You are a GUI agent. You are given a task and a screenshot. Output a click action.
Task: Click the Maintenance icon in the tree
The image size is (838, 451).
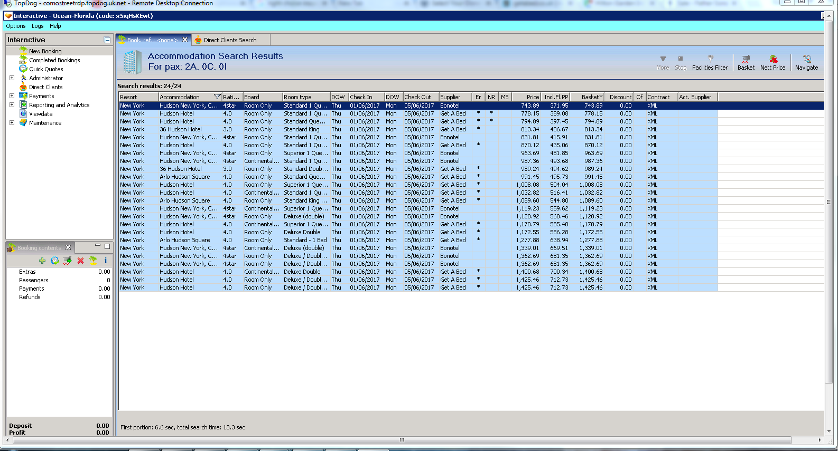click(23, 122)
